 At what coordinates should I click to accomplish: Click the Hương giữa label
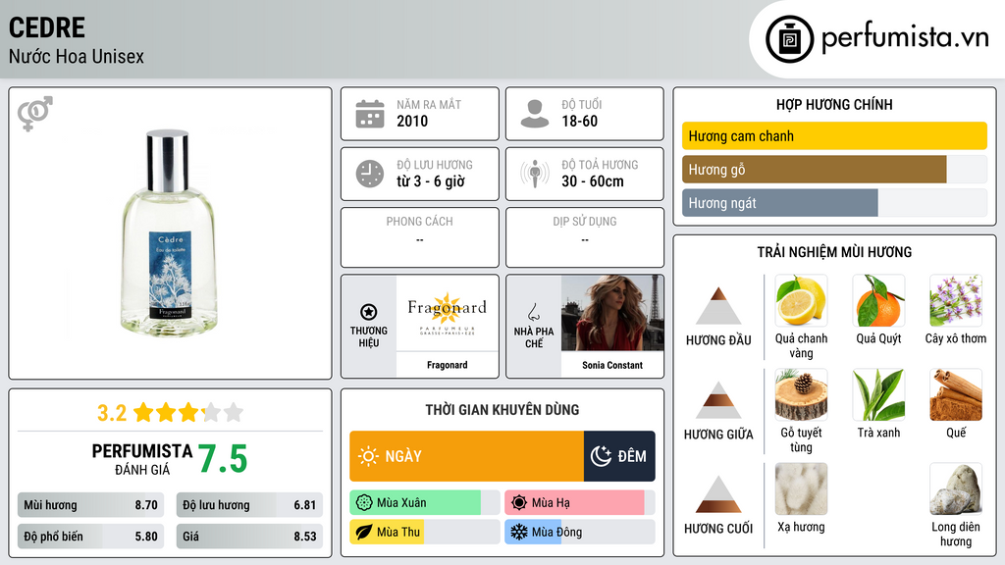(718, 435)
